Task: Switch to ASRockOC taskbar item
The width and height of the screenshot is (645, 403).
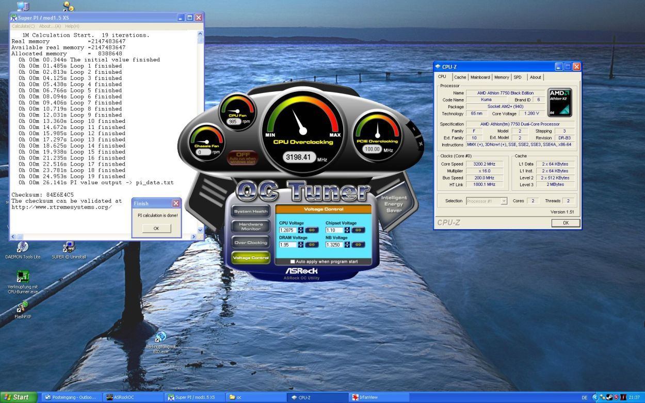Action: click(x=133, y=397)
